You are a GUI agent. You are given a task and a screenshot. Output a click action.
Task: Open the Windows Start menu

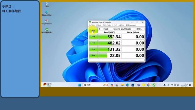[80, 85]
